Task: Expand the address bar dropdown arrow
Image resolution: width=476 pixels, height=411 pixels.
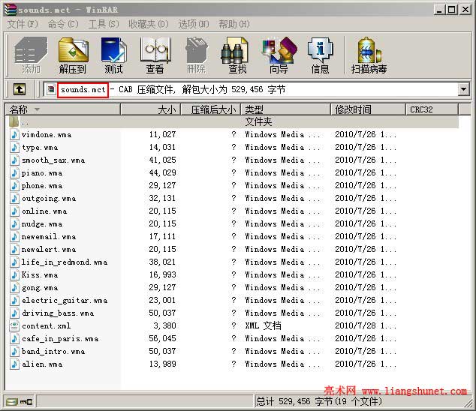Action: pyautogui.click(x=463, y=89)
